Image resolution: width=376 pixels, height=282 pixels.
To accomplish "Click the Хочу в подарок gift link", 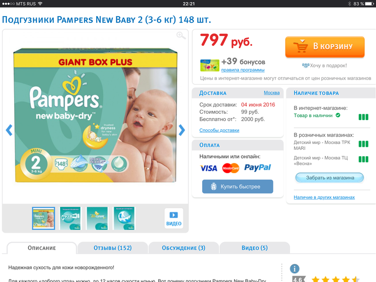I will [x=324, y=65].
